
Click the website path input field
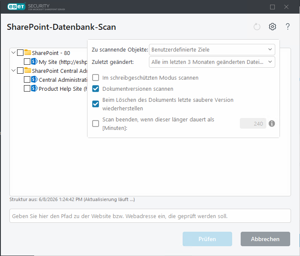click(150, 216)
